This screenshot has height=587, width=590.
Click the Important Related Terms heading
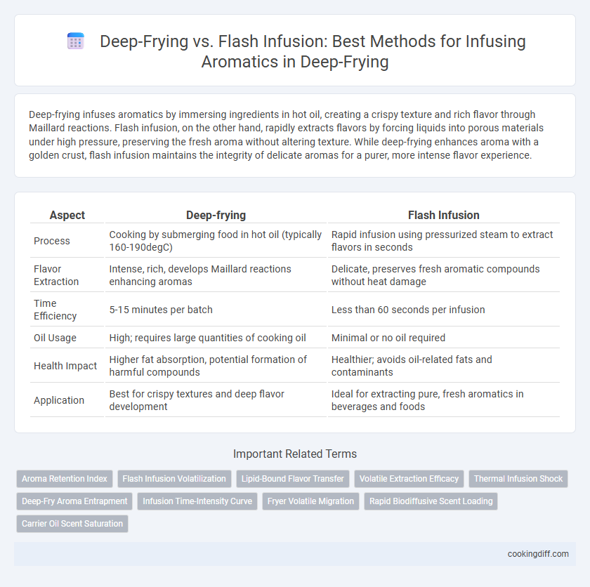pos(295,454)
